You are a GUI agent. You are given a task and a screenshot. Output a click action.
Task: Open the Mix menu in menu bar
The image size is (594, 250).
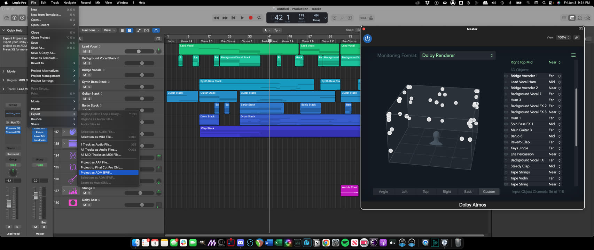pos(98,2)
